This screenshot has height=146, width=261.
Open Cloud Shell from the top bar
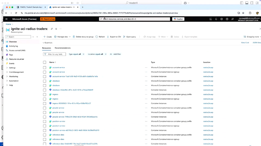(x=211, y=19)
